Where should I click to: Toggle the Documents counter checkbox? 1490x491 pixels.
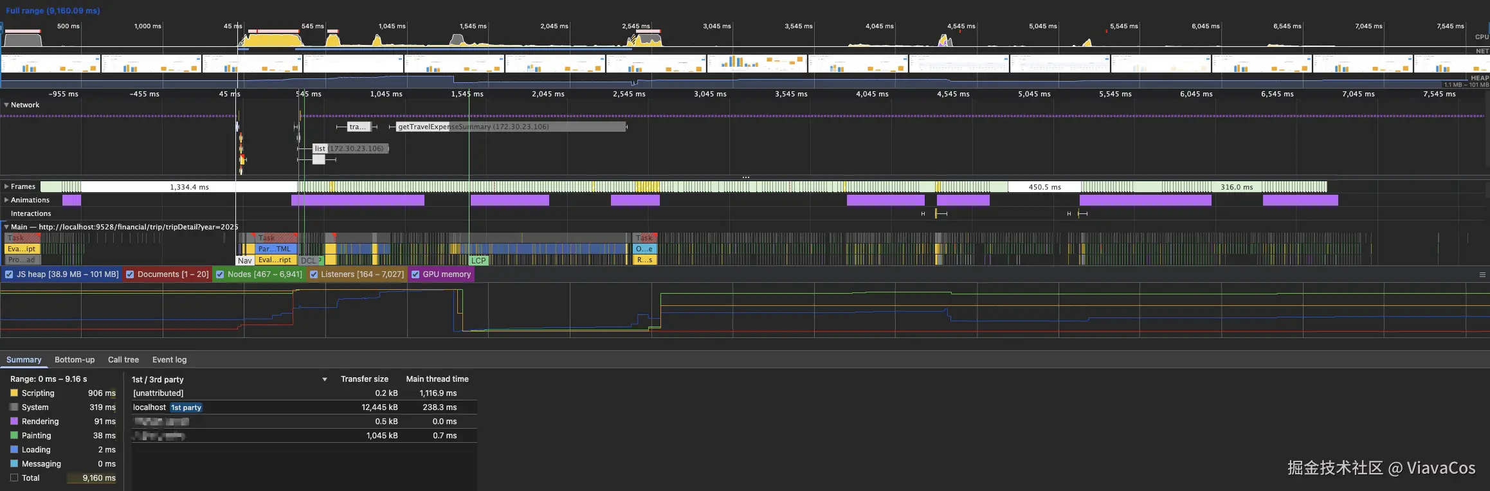point(130,274)
